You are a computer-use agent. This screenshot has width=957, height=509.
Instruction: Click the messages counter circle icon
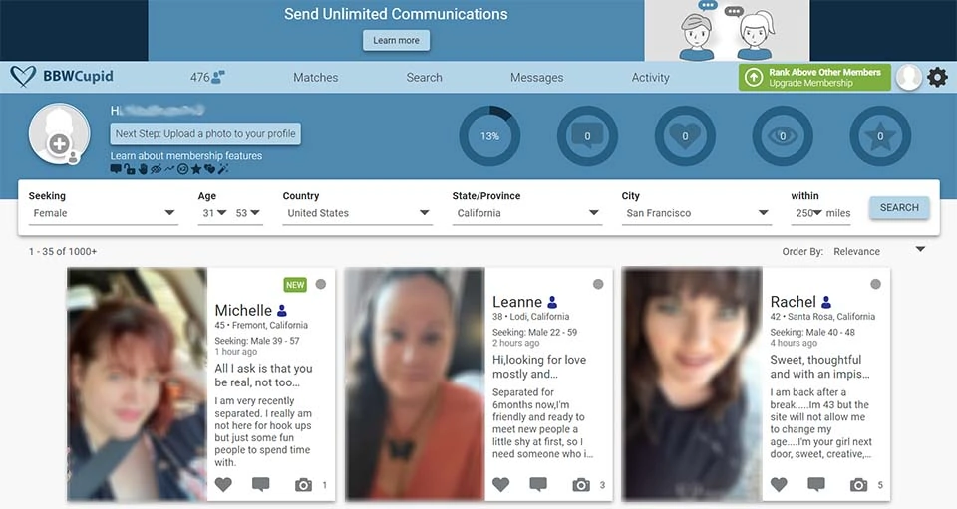pyautogui.click(x=587, y=136)
